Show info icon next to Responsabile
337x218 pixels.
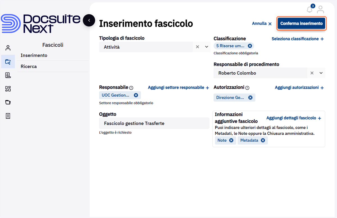(x=131, y=88)
